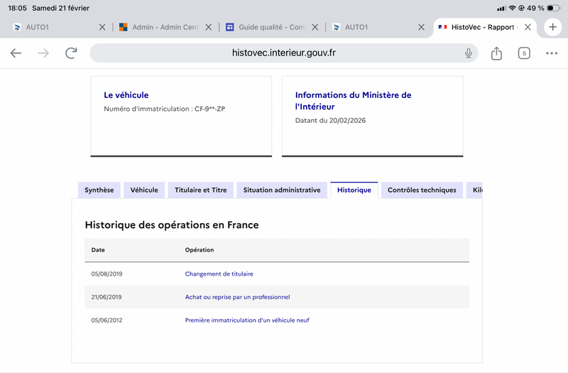Screen dimensions: 568x373
Task: Add a new browser tab
Action: click(552, 27)
